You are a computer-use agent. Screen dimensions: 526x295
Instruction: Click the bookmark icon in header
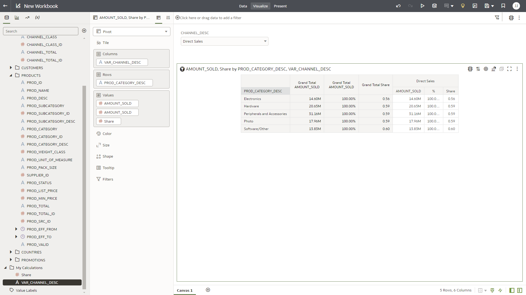[503, 6]
